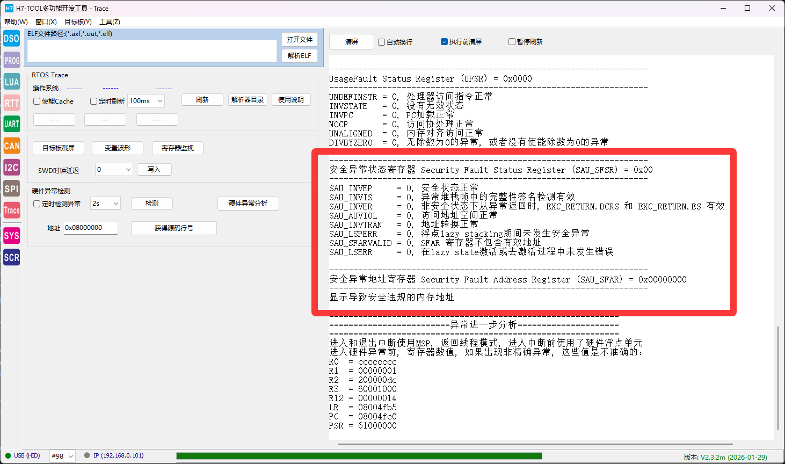The height and width of the screenshot is (464, 785).
Task: Click the 打开文件 button
Action: (300, 40)
